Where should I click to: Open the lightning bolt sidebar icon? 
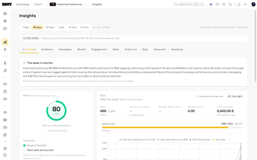5,49
